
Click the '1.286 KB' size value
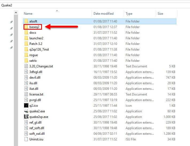[169, 134]
